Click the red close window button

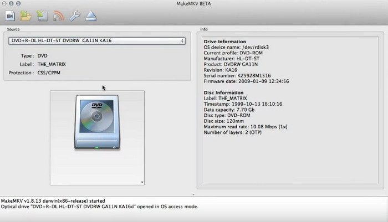pos(4,3)
